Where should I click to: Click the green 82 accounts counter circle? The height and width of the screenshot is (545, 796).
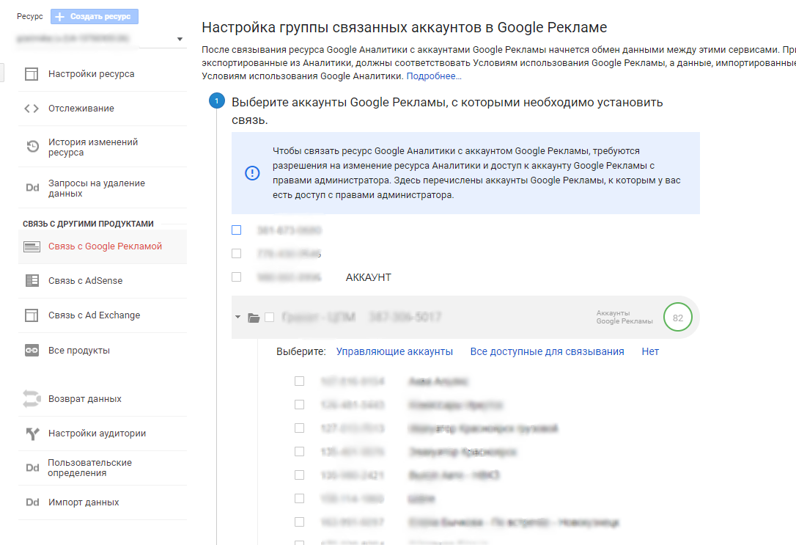(678, 318)
